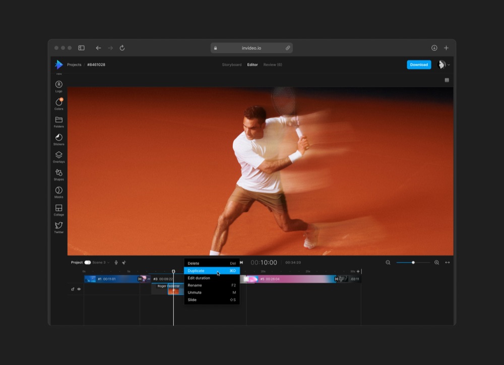Viewport: 504px width, 365px height.
Task: Click the grid view icon above the preview
Action: pos(447,80)
